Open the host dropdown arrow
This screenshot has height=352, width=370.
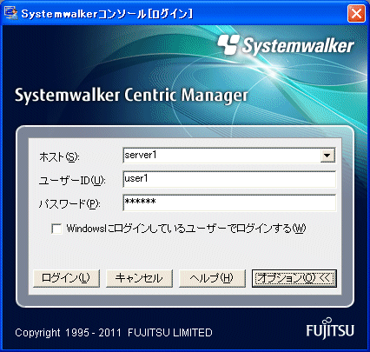(327, 156)
